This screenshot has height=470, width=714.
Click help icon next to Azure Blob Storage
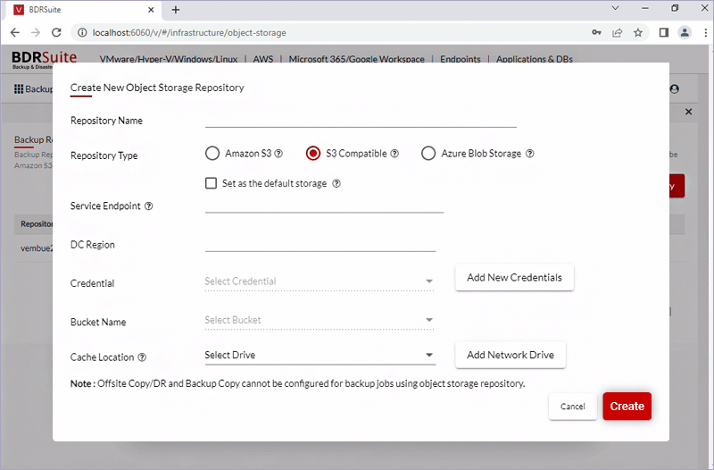point(530,154)
